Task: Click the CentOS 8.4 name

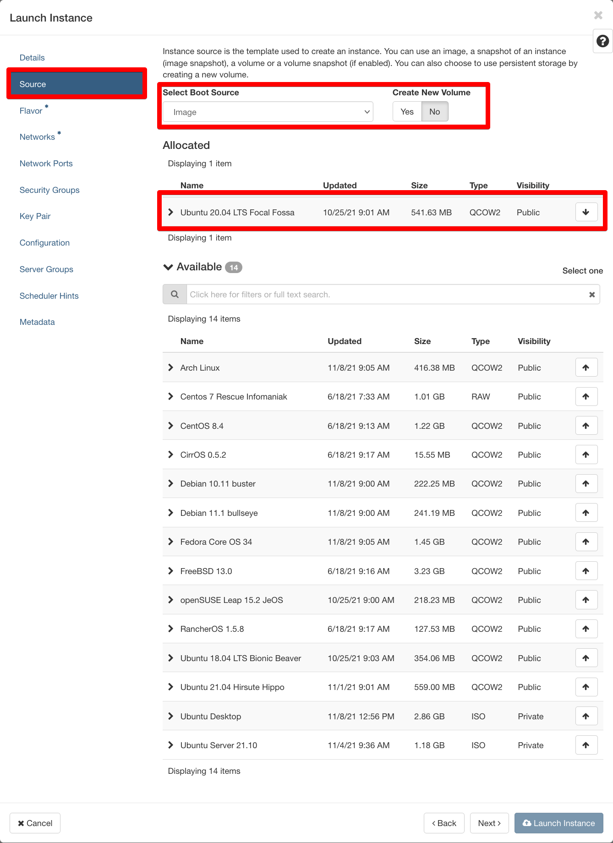Action: click(202, 426)
